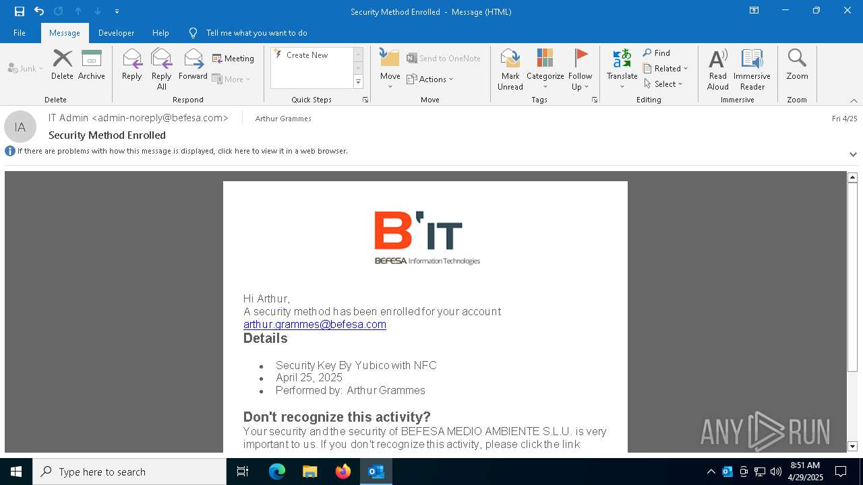Viewport: 863px width, 485px height.
Task: Expand the Quick Steps gallery
Action: [358, 82]
